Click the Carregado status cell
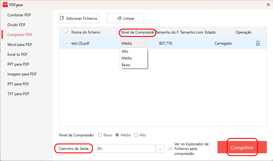This screenshot has width=273, height=161. 223,43
